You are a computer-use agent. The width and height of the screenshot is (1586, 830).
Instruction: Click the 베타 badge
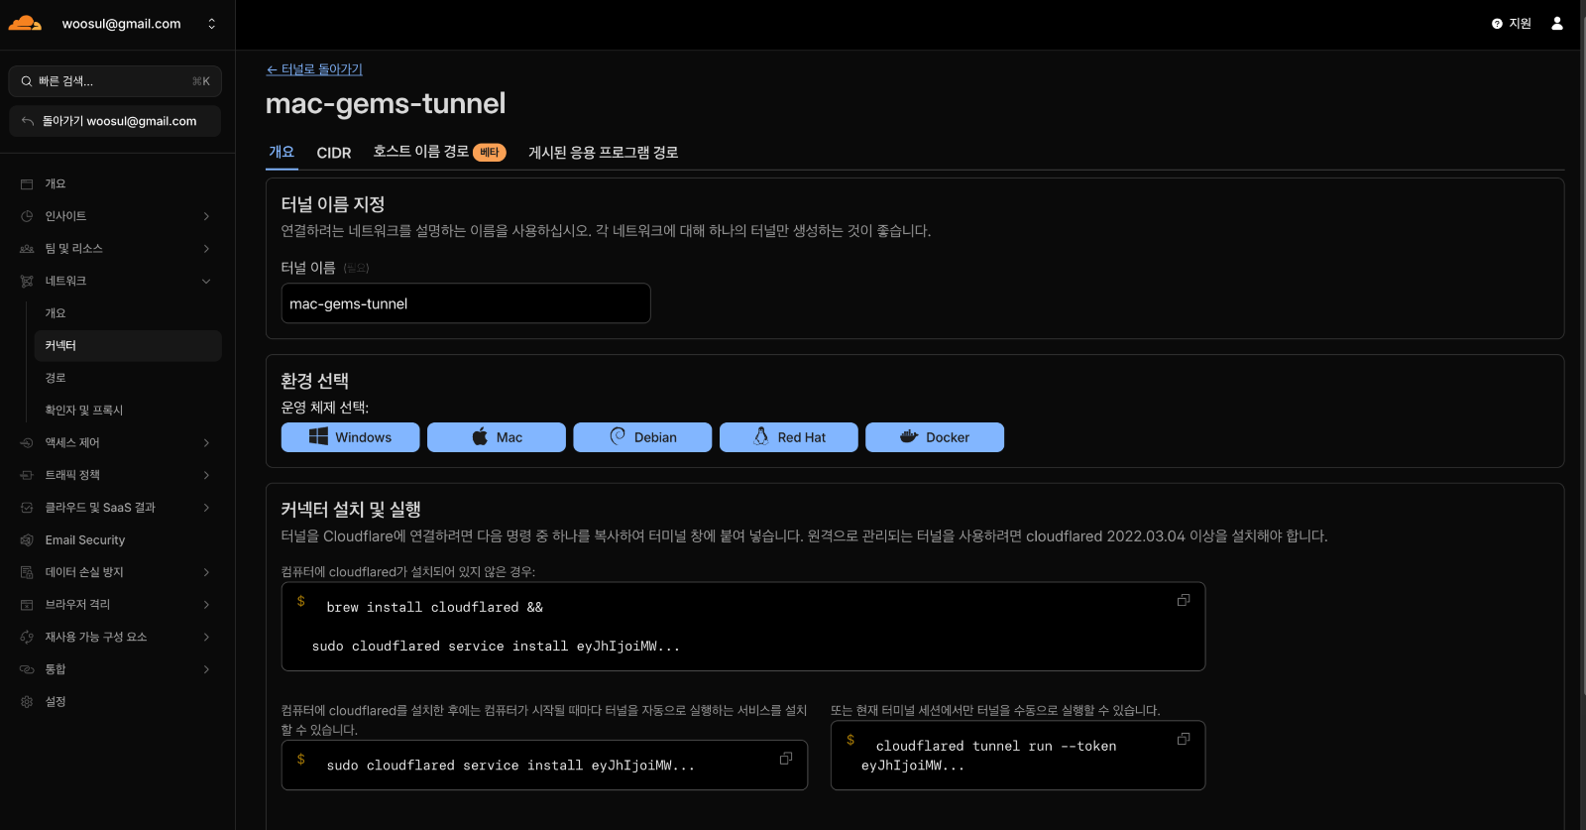[490, 153]
